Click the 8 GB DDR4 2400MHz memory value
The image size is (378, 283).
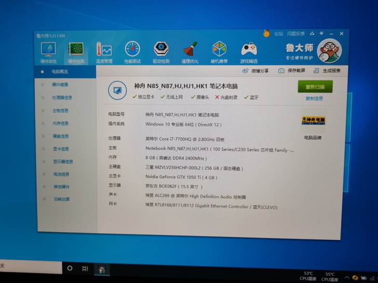click(x=176, y=158)
